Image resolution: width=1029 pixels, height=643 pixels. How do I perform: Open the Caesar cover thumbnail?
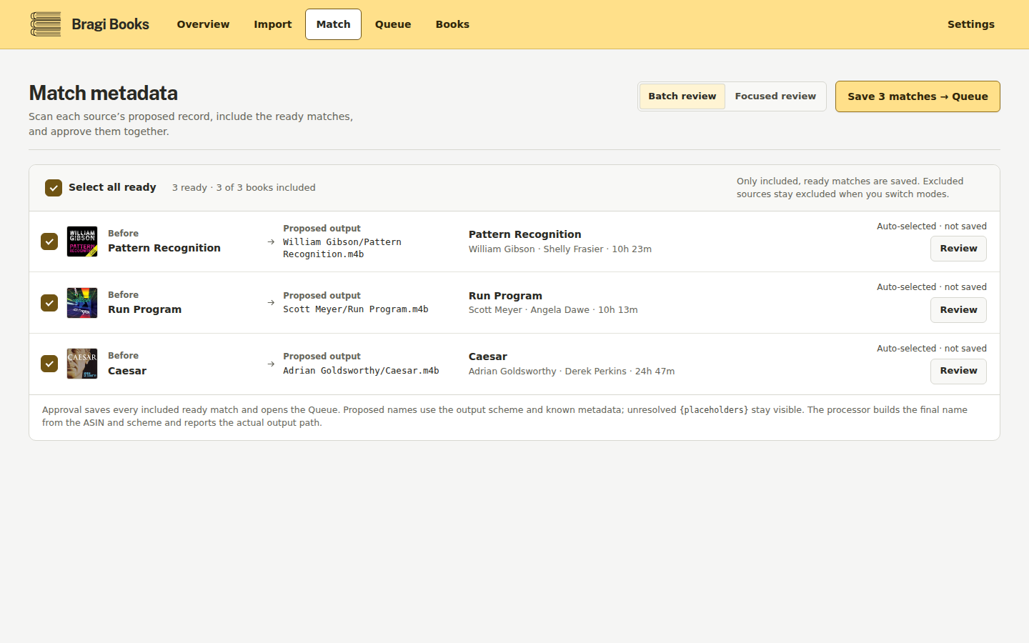tap(82, 364)
